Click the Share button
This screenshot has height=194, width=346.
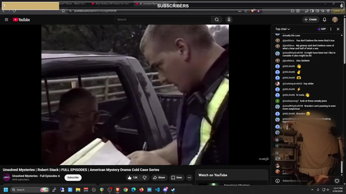[159, 178]
